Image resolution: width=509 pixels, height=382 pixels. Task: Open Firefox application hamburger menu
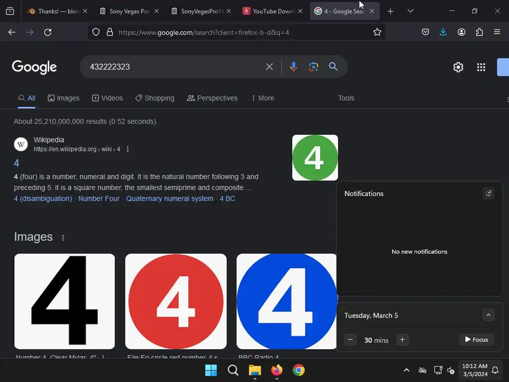(x=497, y=32)
